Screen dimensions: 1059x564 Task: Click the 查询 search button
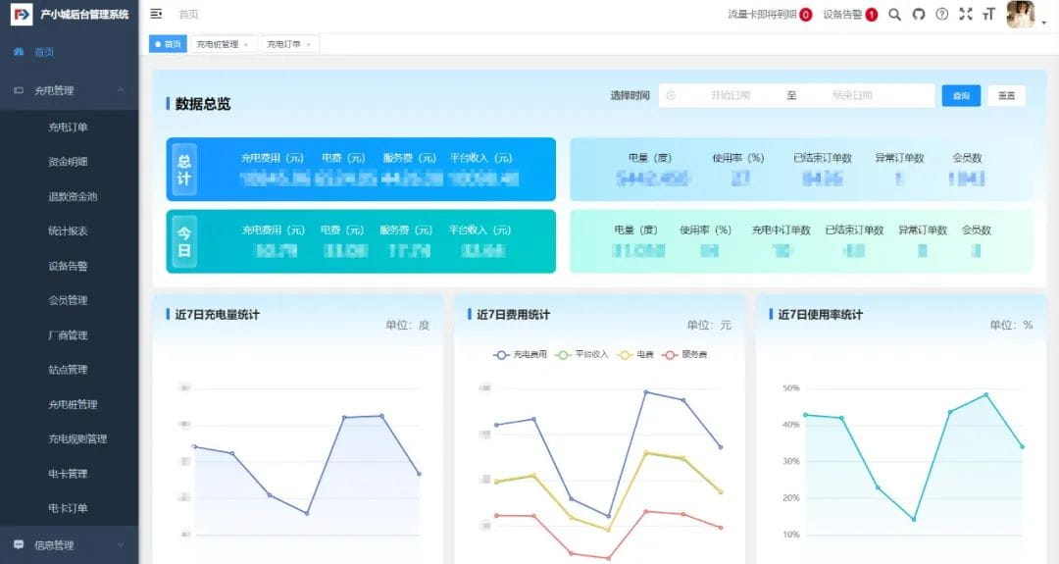(961, 95)
